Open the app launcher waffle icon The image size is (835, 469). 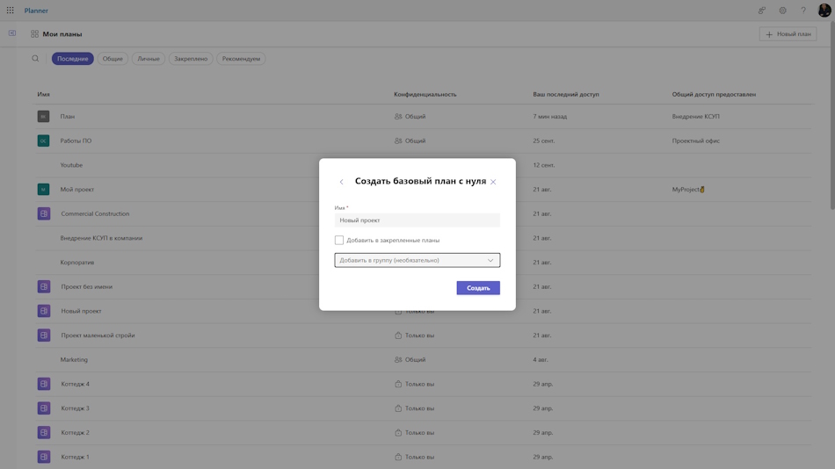(11, 11)
